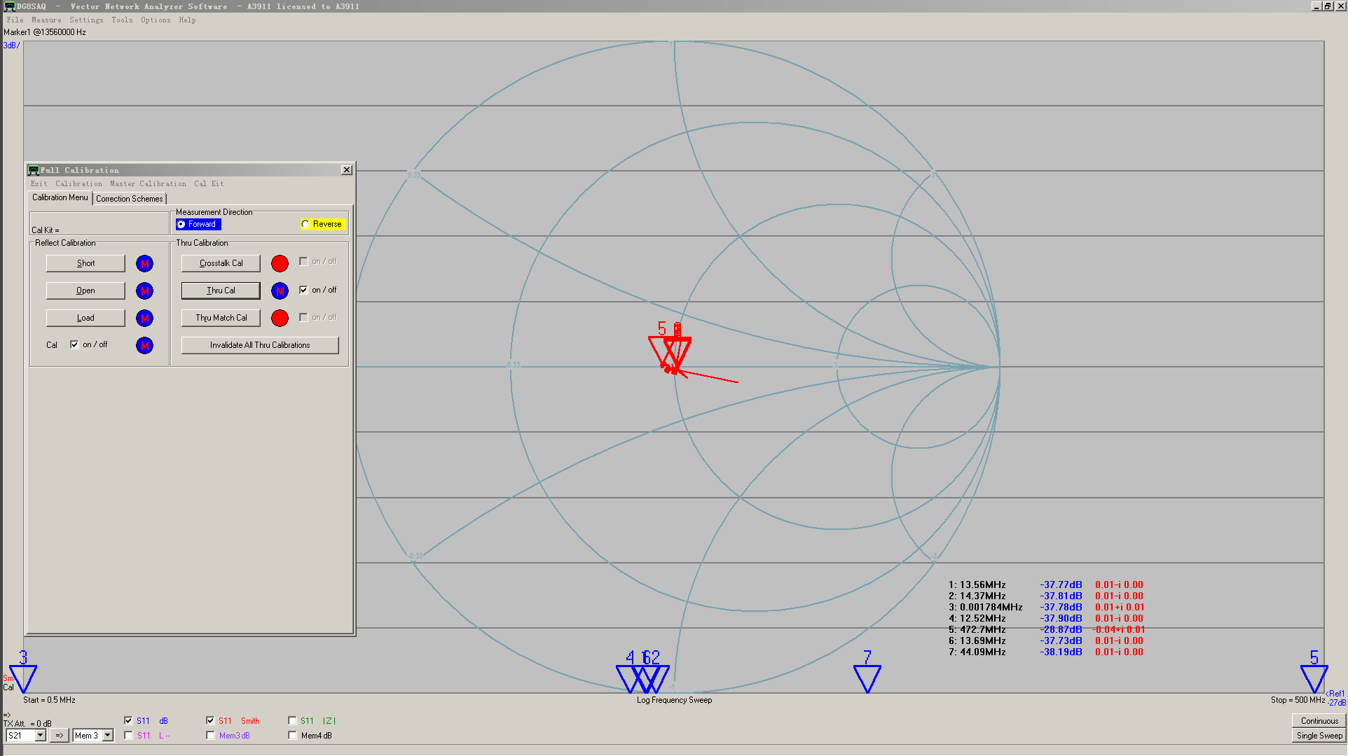Toggle the S11 dB trace checkbox
This screenshot has width=1348, height=756.
[x=128, y=720]
